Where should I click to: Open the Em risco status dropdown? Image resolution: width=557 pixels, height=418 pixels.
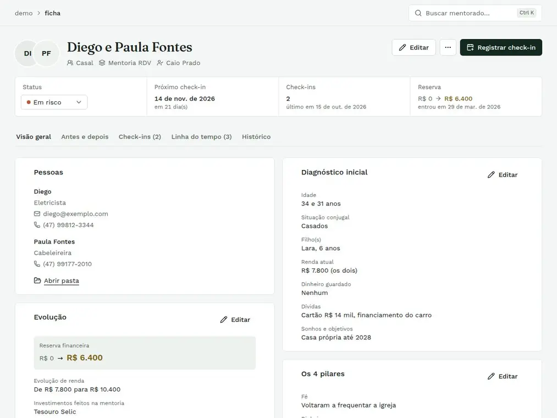click(x=54, y=102)
